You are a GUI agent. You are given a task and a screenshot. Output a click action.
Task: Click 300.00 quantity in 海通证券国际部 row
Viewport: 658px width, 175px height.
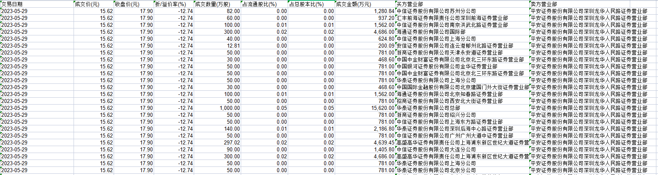(217, 32)
